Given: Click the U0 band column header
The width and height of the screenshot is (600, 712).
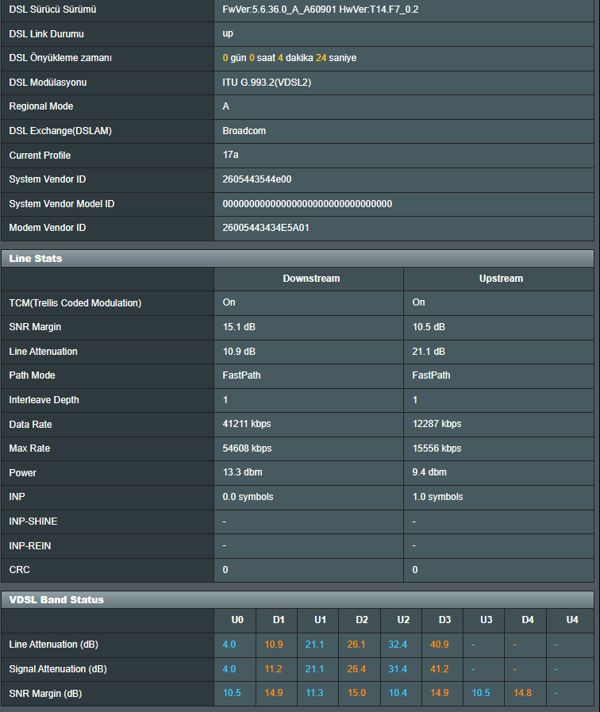Looking at the screenshot, I should 237,620.
